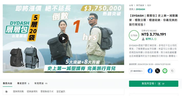Viewport: 182px width, 96px height.
Task: Open the 常見問答 tab
Action: (41, 83)
